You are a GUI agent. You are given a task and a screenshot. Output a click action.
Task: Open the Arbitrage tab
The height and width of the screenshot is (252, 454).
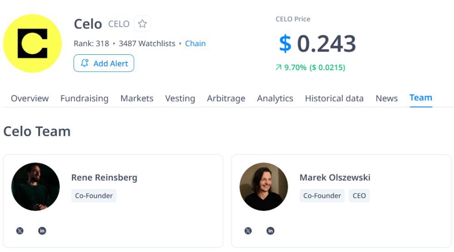tap(226, 98)
